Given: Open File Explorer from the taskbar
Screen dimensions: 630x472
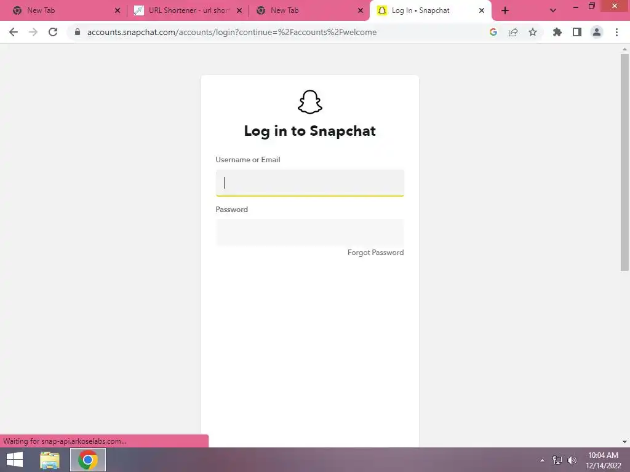Looking at the screenshot, I should click(50, 460).
